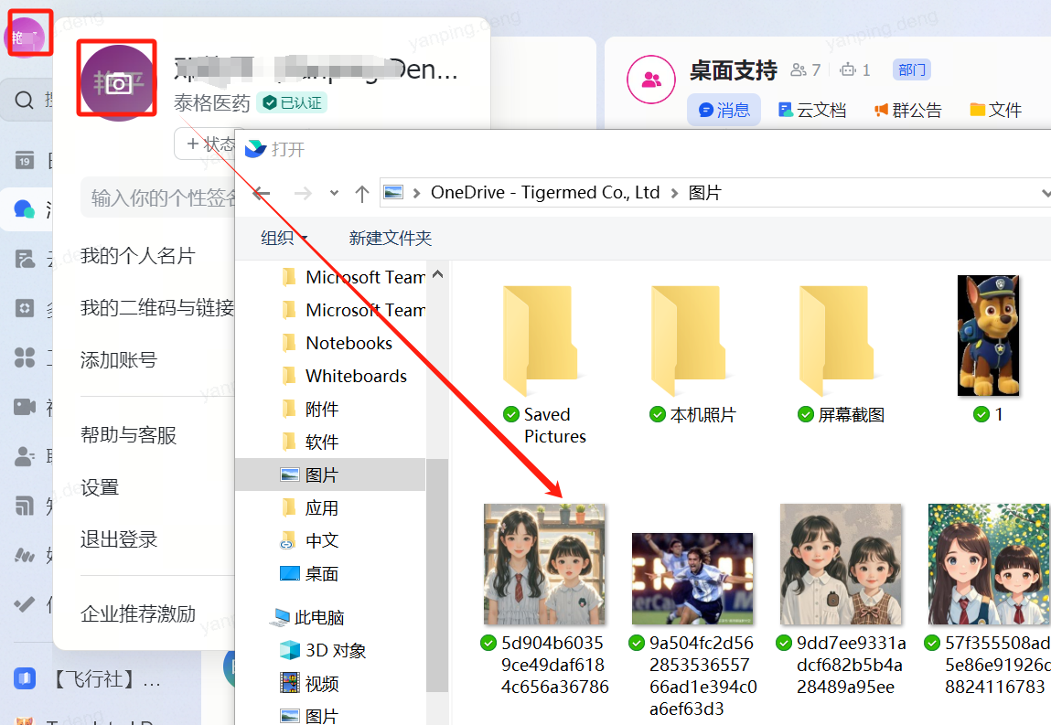
Task: Open the 组织 dropdown menu
Action: 284,238
